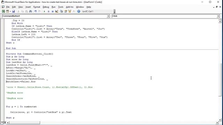Click the 'Next p' line
The image size is (223, 125).
click(x=10, y=118)
